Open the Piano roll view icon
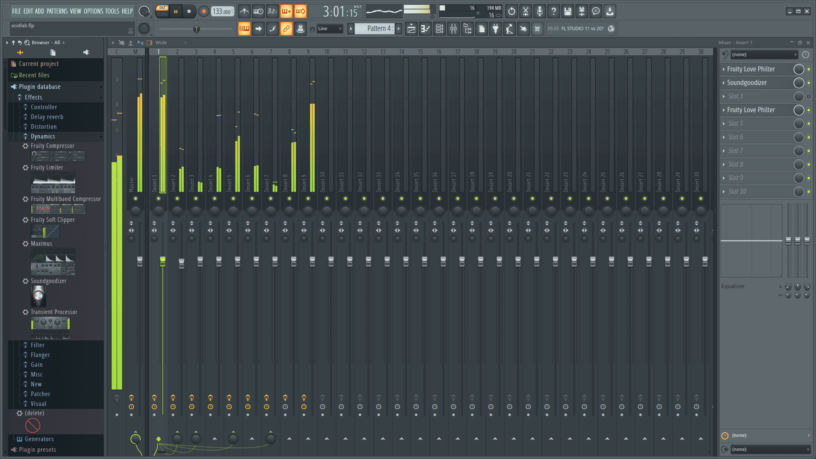The width and height of the screenshot is (816, 459). (425, 29)
